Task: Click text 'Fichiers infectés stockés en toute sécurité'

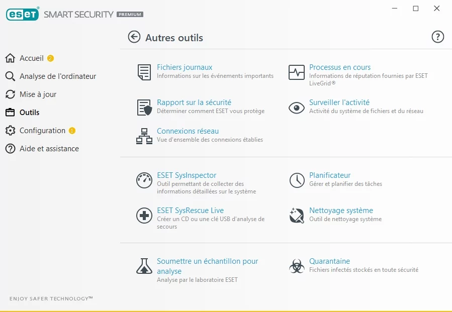Action: tap(364, 270)
